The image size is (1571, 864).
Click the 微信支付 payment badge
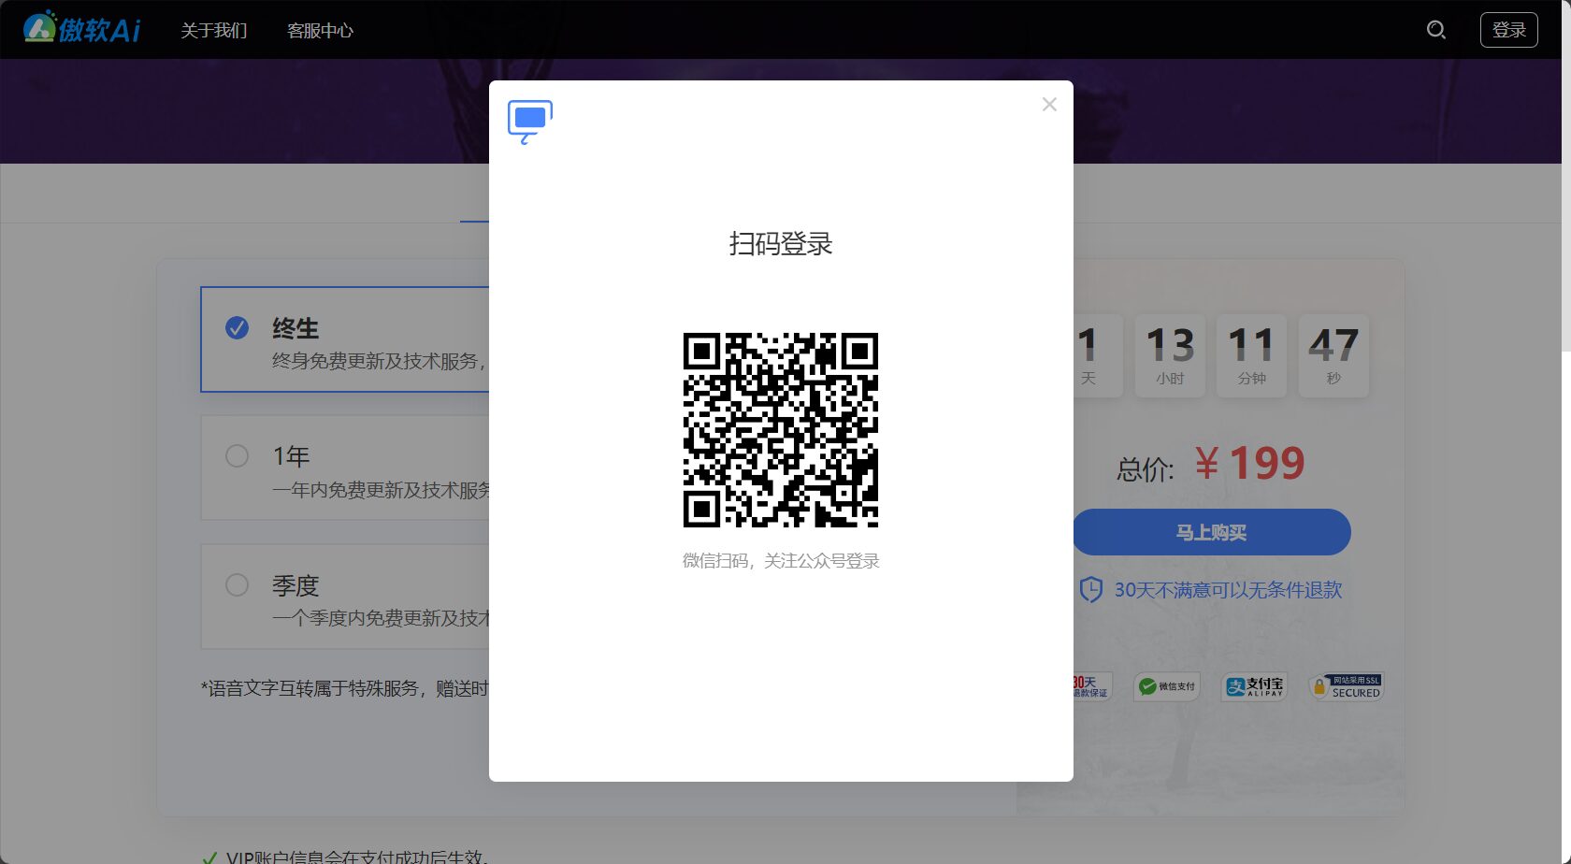(1166, 686)
